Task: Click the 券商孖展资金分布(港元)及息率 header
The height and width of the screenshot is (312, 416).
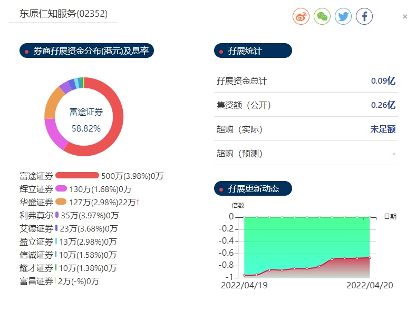Action: click(86, 51)
